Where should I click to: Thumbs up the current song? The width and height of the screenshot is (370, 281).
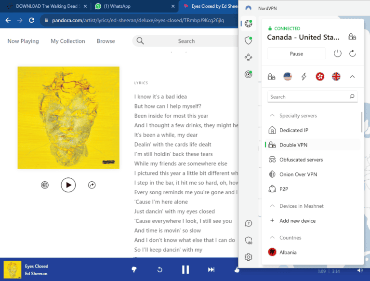coord(237,269)
